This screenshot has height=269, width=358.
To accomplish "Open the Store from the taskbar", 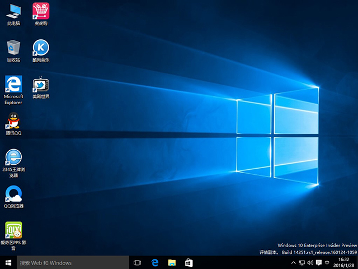I will pos(189,262).
